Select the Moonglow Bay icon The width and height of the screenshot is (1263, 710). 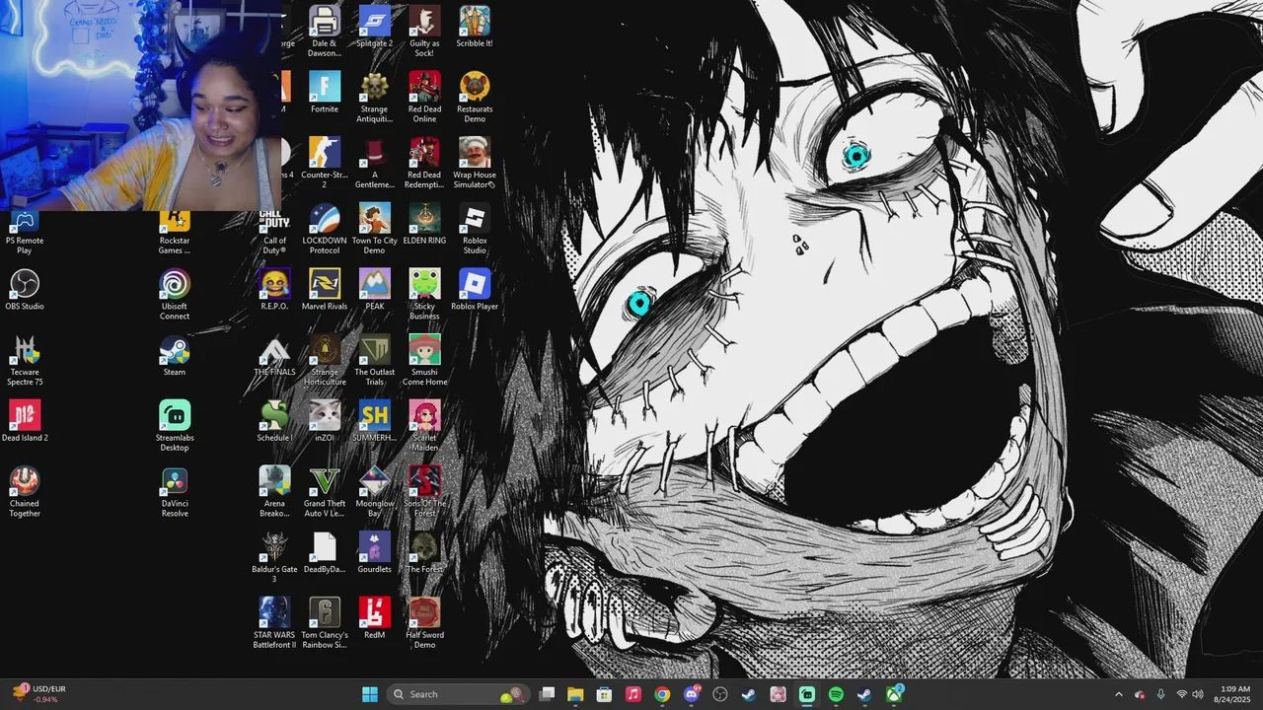(374, 491)
